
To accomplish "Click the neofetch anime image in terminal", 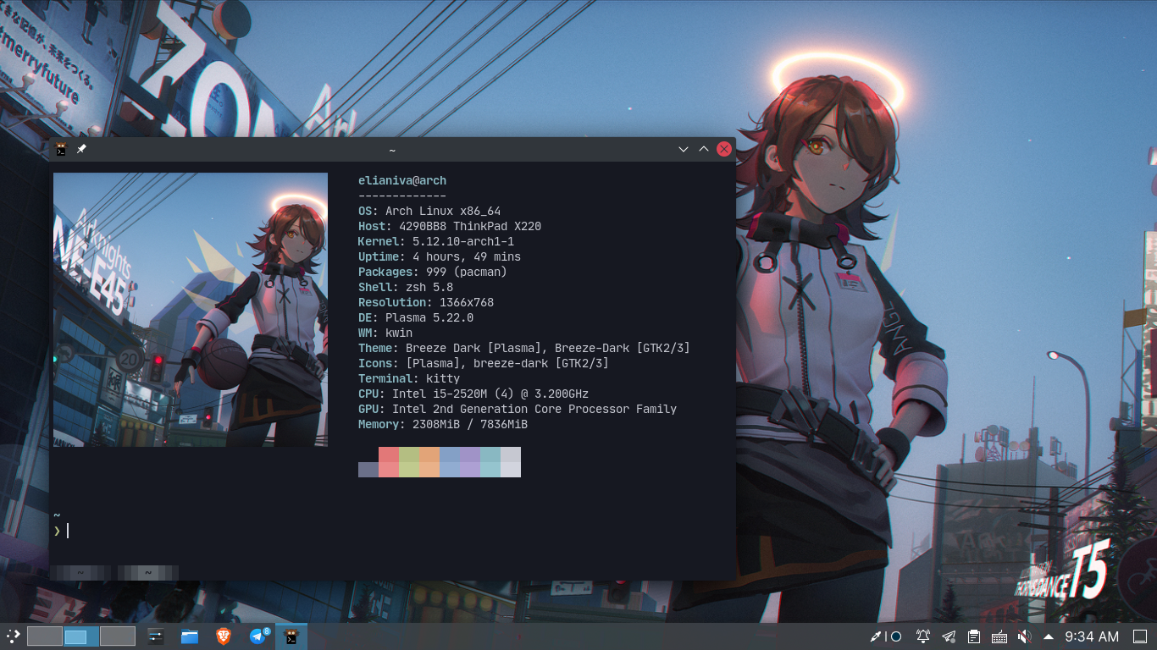I will pos(191,310).
